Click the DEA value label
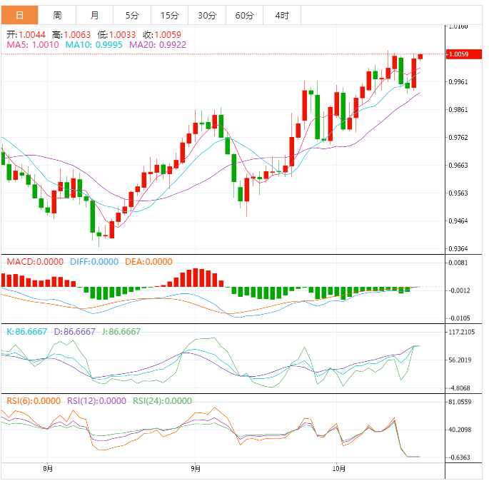The image size is (489, 481). pyautogui.click(x=148, y=262)
